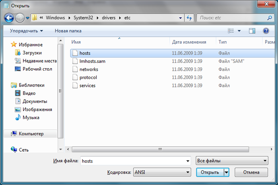278x185 pixels.
Task: Open Загрузки folder in favorites
Action: click(x=32, y=53)
